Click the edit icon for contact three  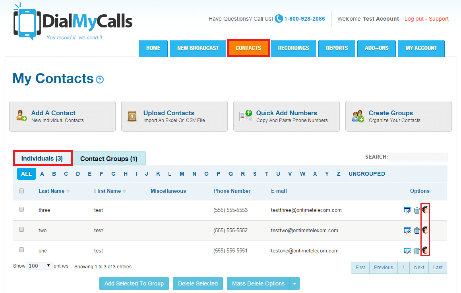tap(407, 210)
